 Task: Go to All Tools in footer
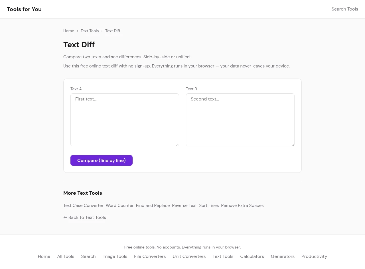[x=66, y=256]
